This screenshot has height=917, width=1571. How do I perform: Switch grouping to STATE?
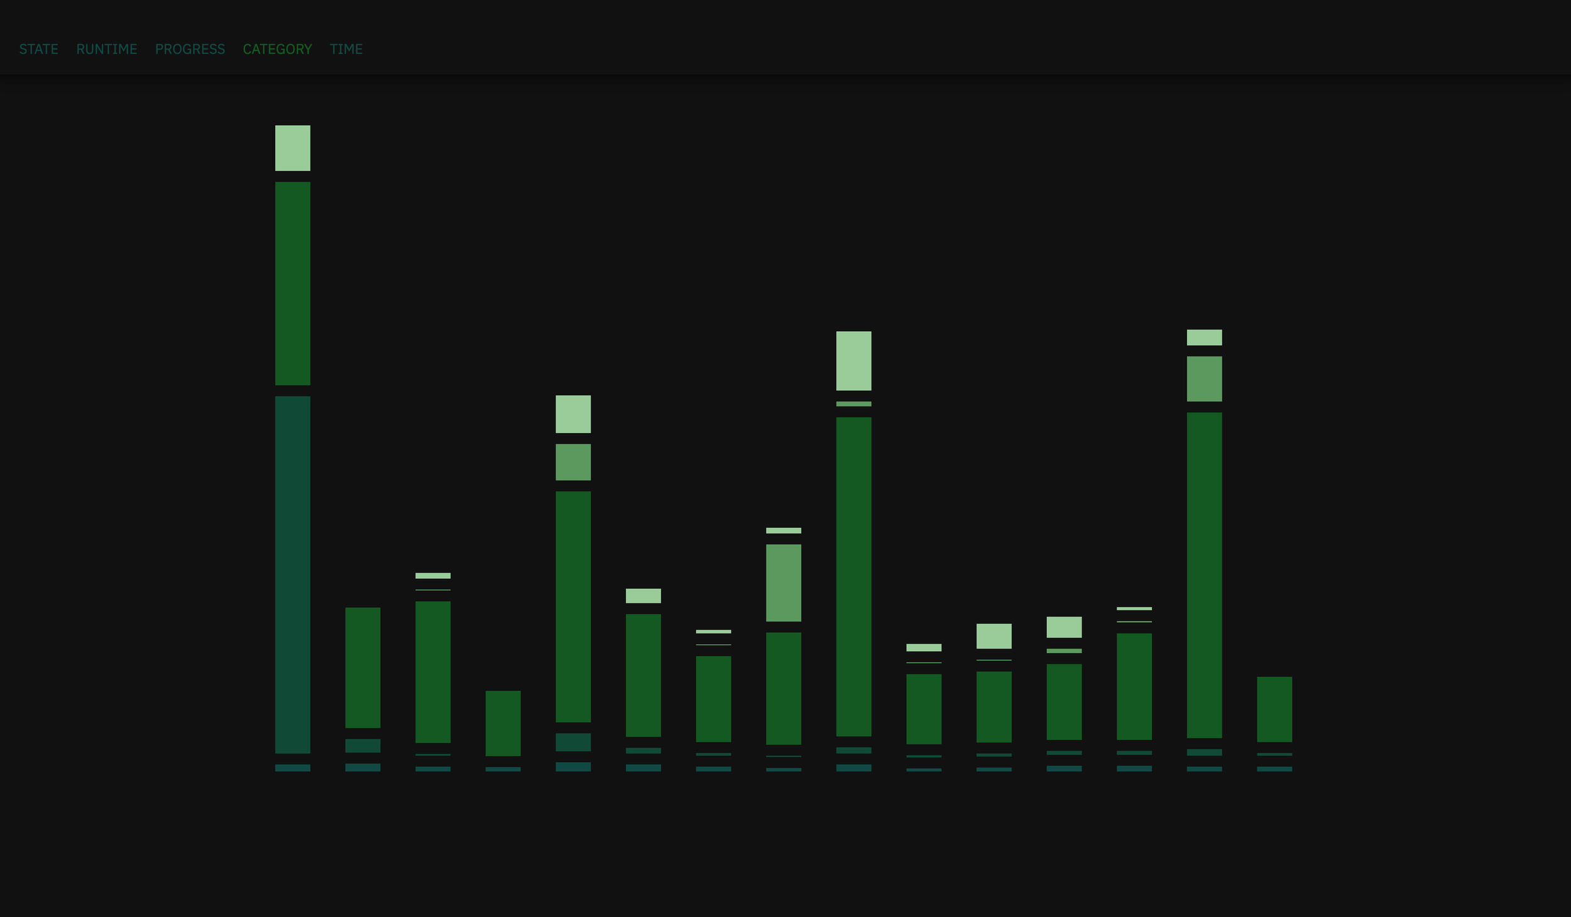coord(38,49)
